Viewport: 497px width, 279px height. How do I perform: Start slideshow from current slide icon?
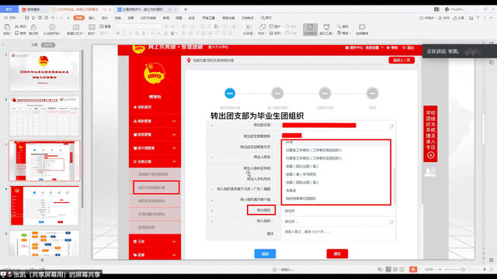pyautogui.click(x=52, y=29)
